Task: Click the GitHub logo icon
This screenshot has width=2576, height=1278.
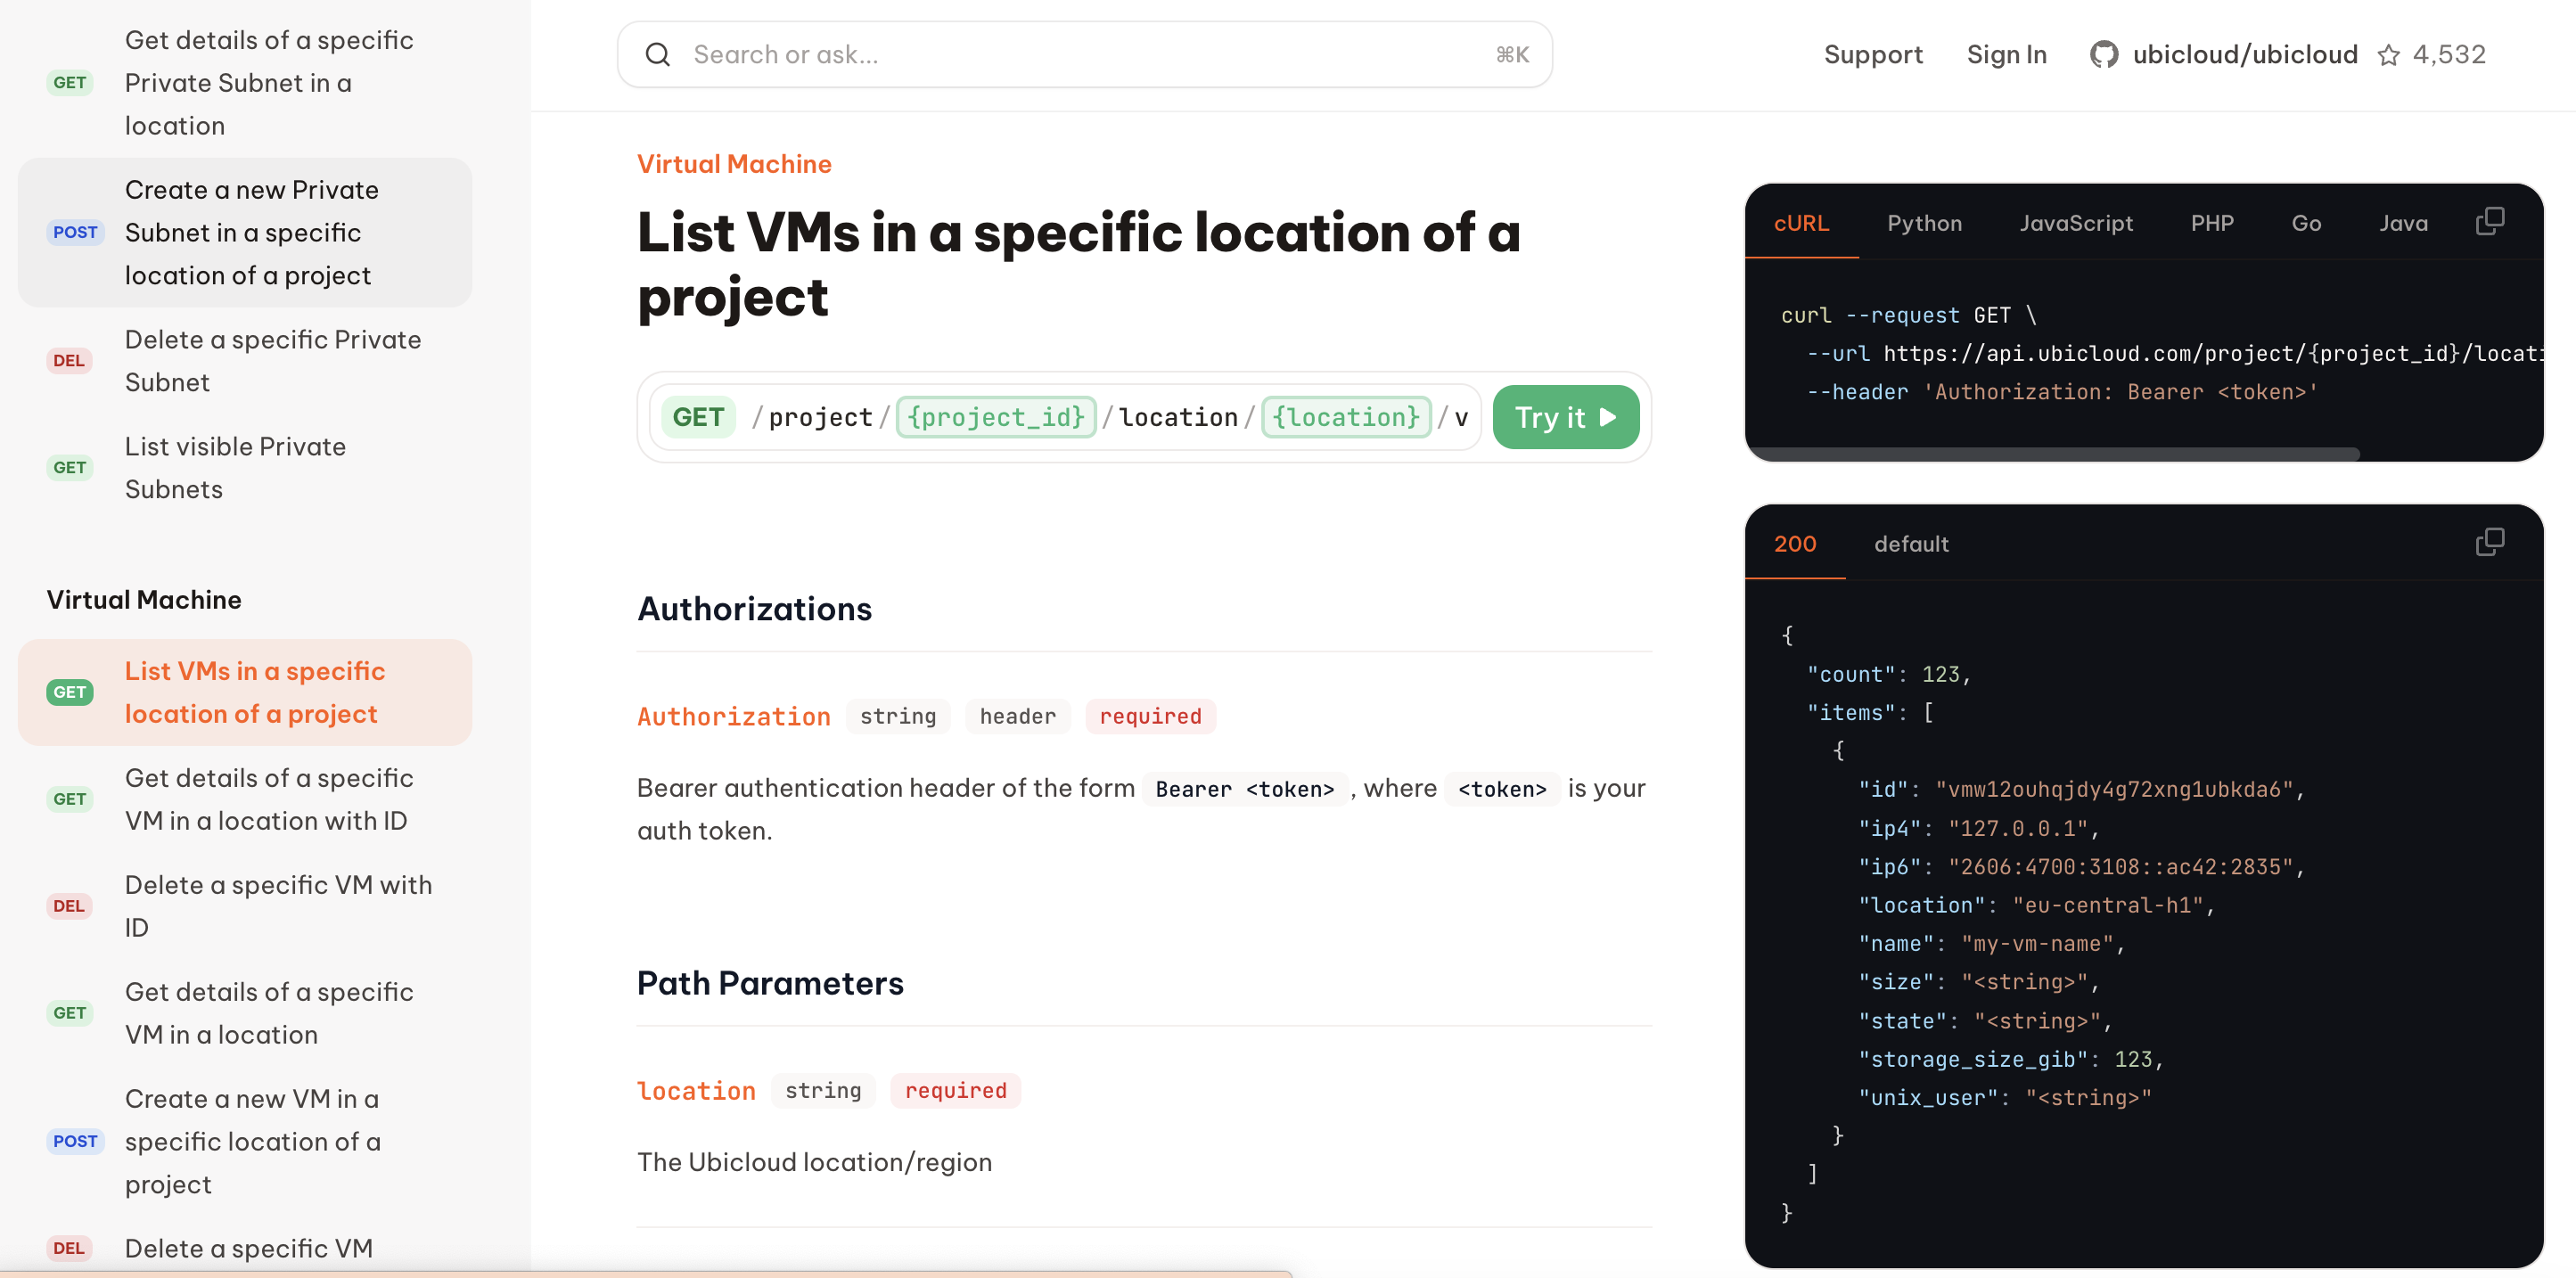Action: (x=2103, y=54)
